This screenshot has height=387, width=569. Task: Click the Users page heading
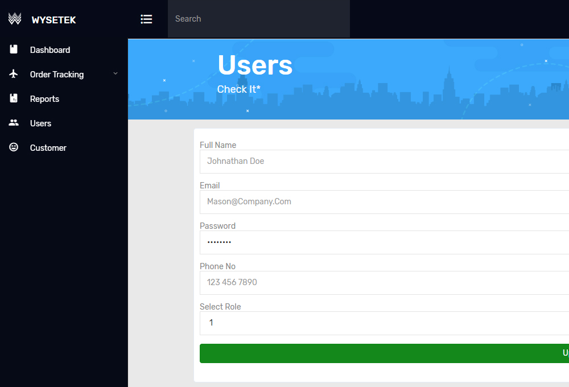point(255,65)
